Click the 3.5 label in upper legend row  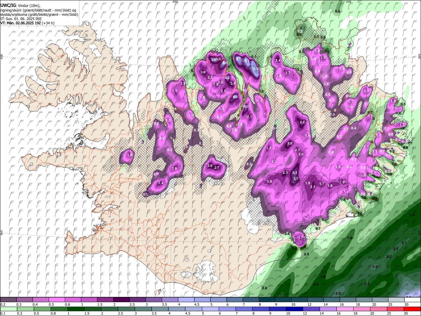tap(164, 304)
